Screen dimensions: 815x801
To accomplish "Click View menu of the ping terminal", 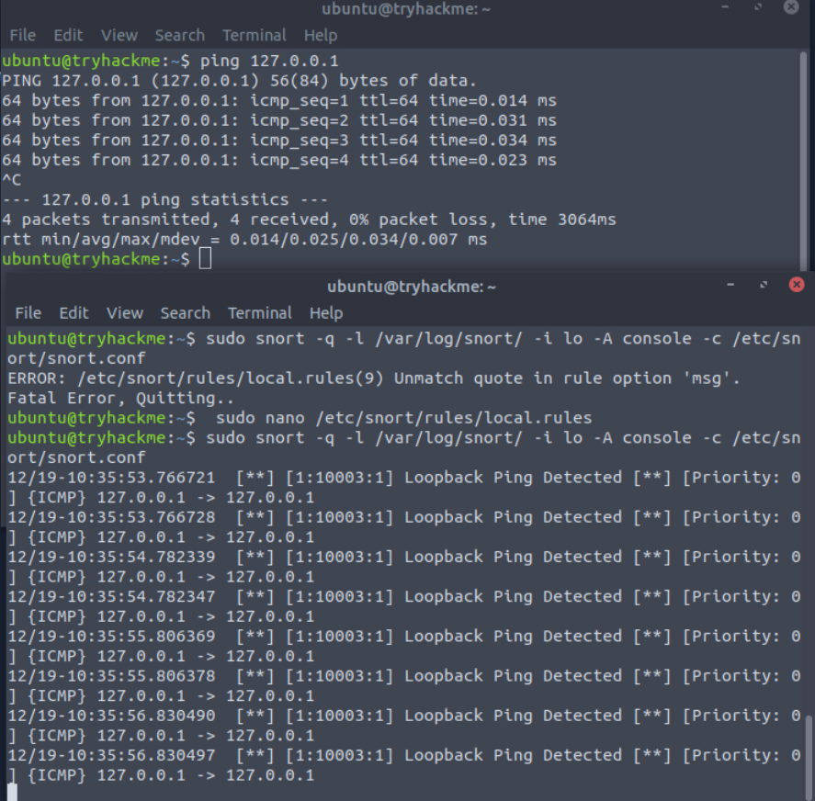I will [119, 35].
